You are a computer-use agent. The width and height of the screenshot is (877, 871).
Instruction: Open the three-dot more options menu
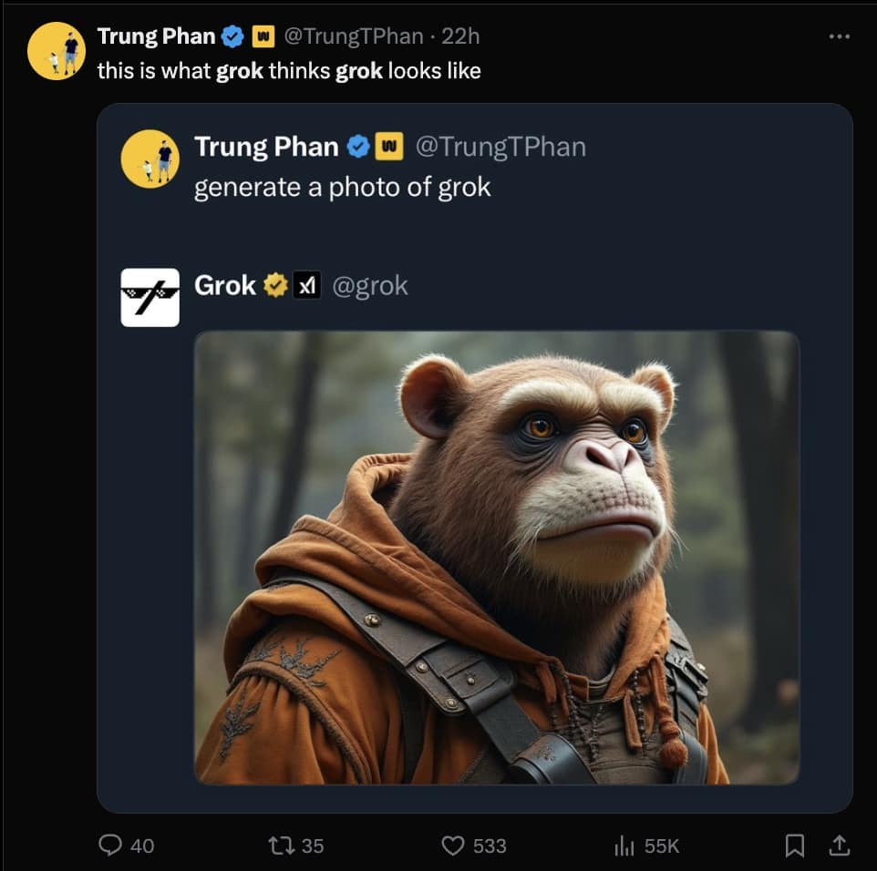point(839,36)
